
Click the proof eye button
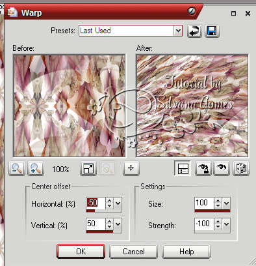pos(222,168)
